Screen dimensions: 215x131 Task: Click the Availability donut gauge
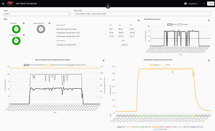click(x=16, y=29)
